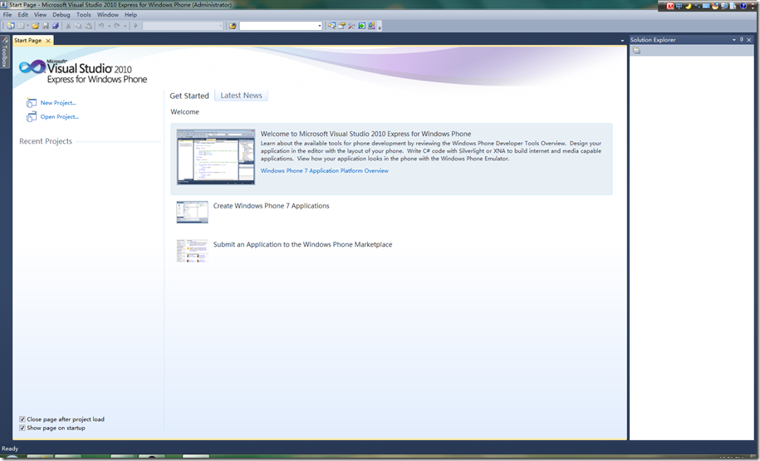Image resolution: width=760 pixels, height=461 pixels.
Task: Click the Submit an Application thumbnail
Action: pos(192,251)
